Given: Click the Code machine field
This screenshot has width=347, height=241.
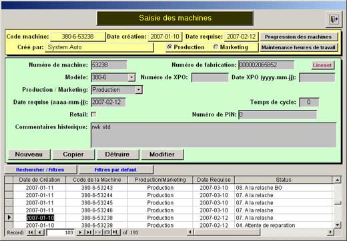Looking at the screenshot, I should pos(77,37).
